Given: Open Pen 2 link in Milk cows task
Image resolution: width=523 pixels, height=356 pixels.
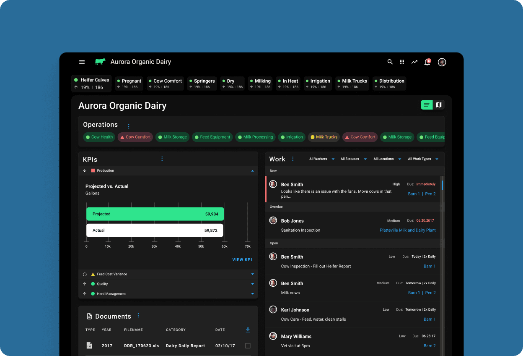Looking at the screenshot, I should (x=430, y=293).
